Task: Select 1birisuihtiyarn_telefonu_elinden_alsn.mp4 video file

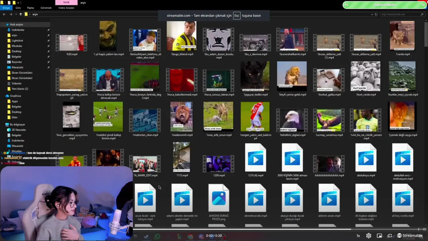Action: click(145, 40)
